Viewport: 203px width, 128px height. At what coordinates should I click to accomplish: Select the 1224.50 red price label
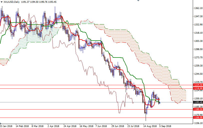point(198,85)
